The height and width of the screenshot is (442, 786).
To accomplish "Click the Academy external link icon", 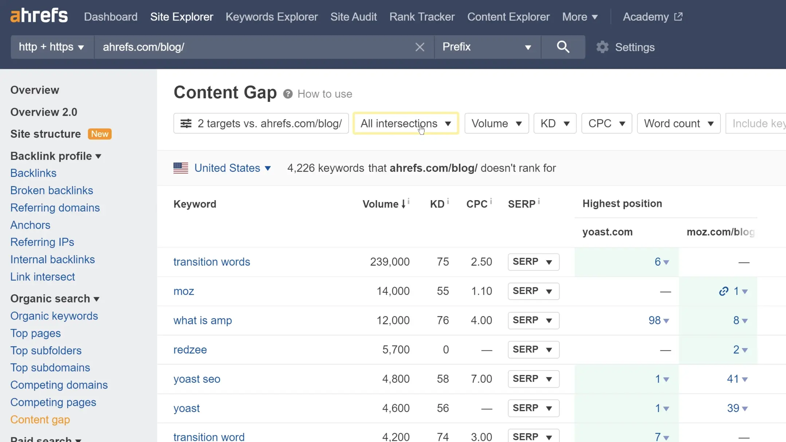I will point(678,16).
